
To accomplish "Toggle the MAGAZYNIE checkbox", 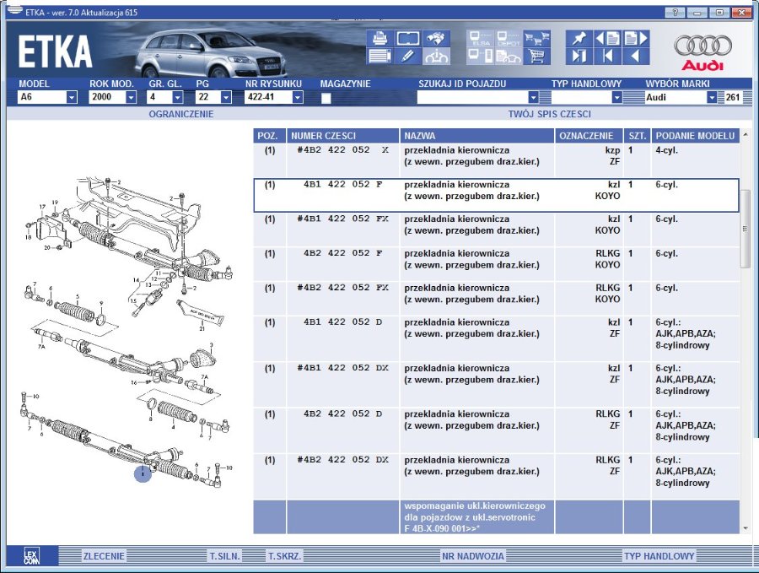I will click(326, 98).
